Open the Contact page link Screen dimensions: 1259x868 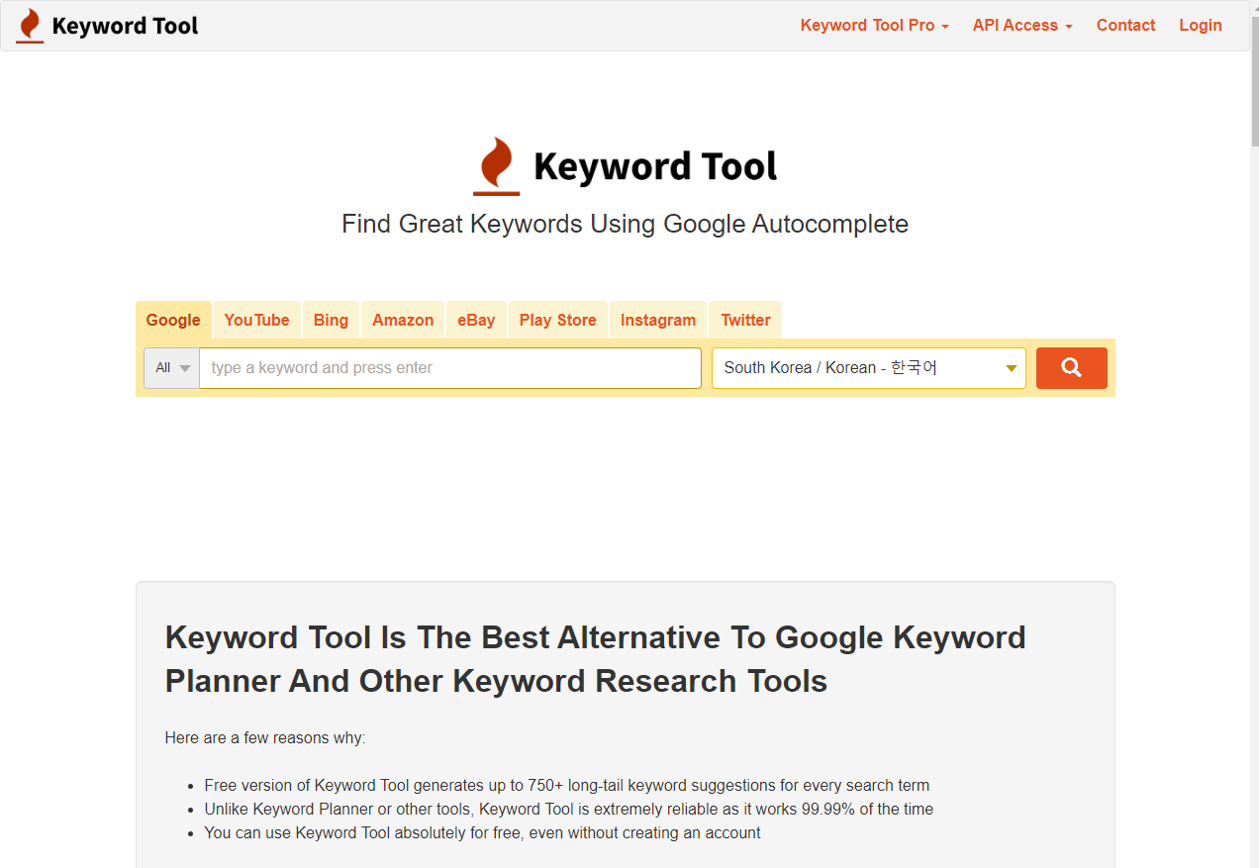click(1125, 26)
